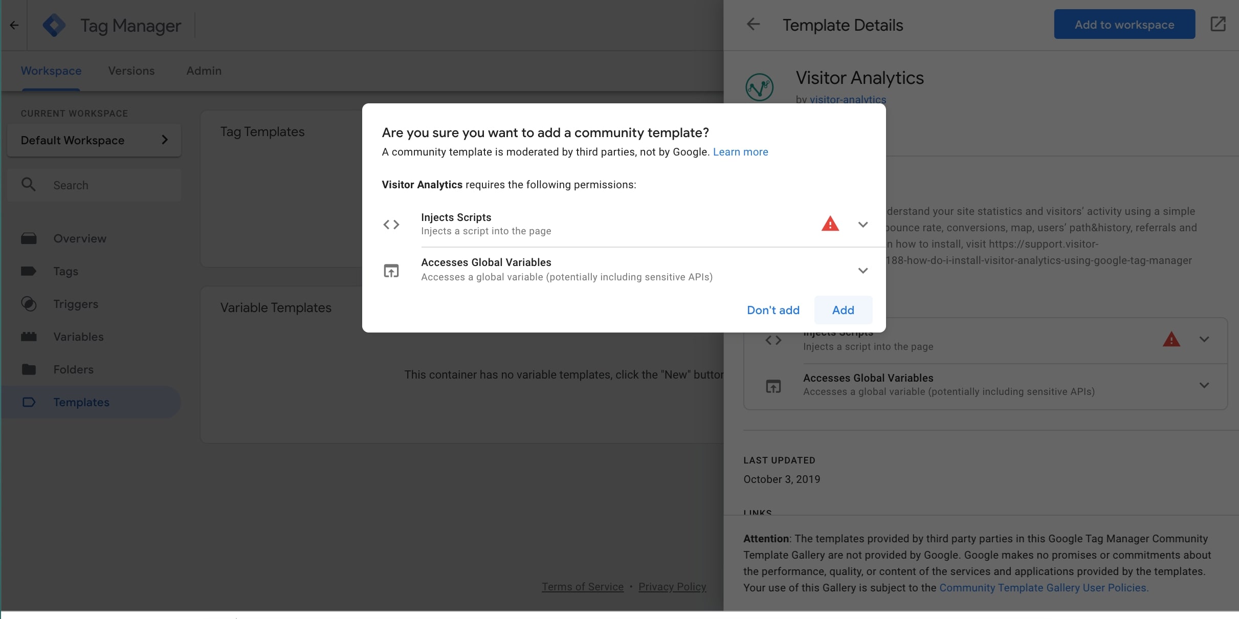The height and width of the screenshot is (619, 1239).
Task: Click the search magnifier icon in sidebar
Action: point(29,185)
